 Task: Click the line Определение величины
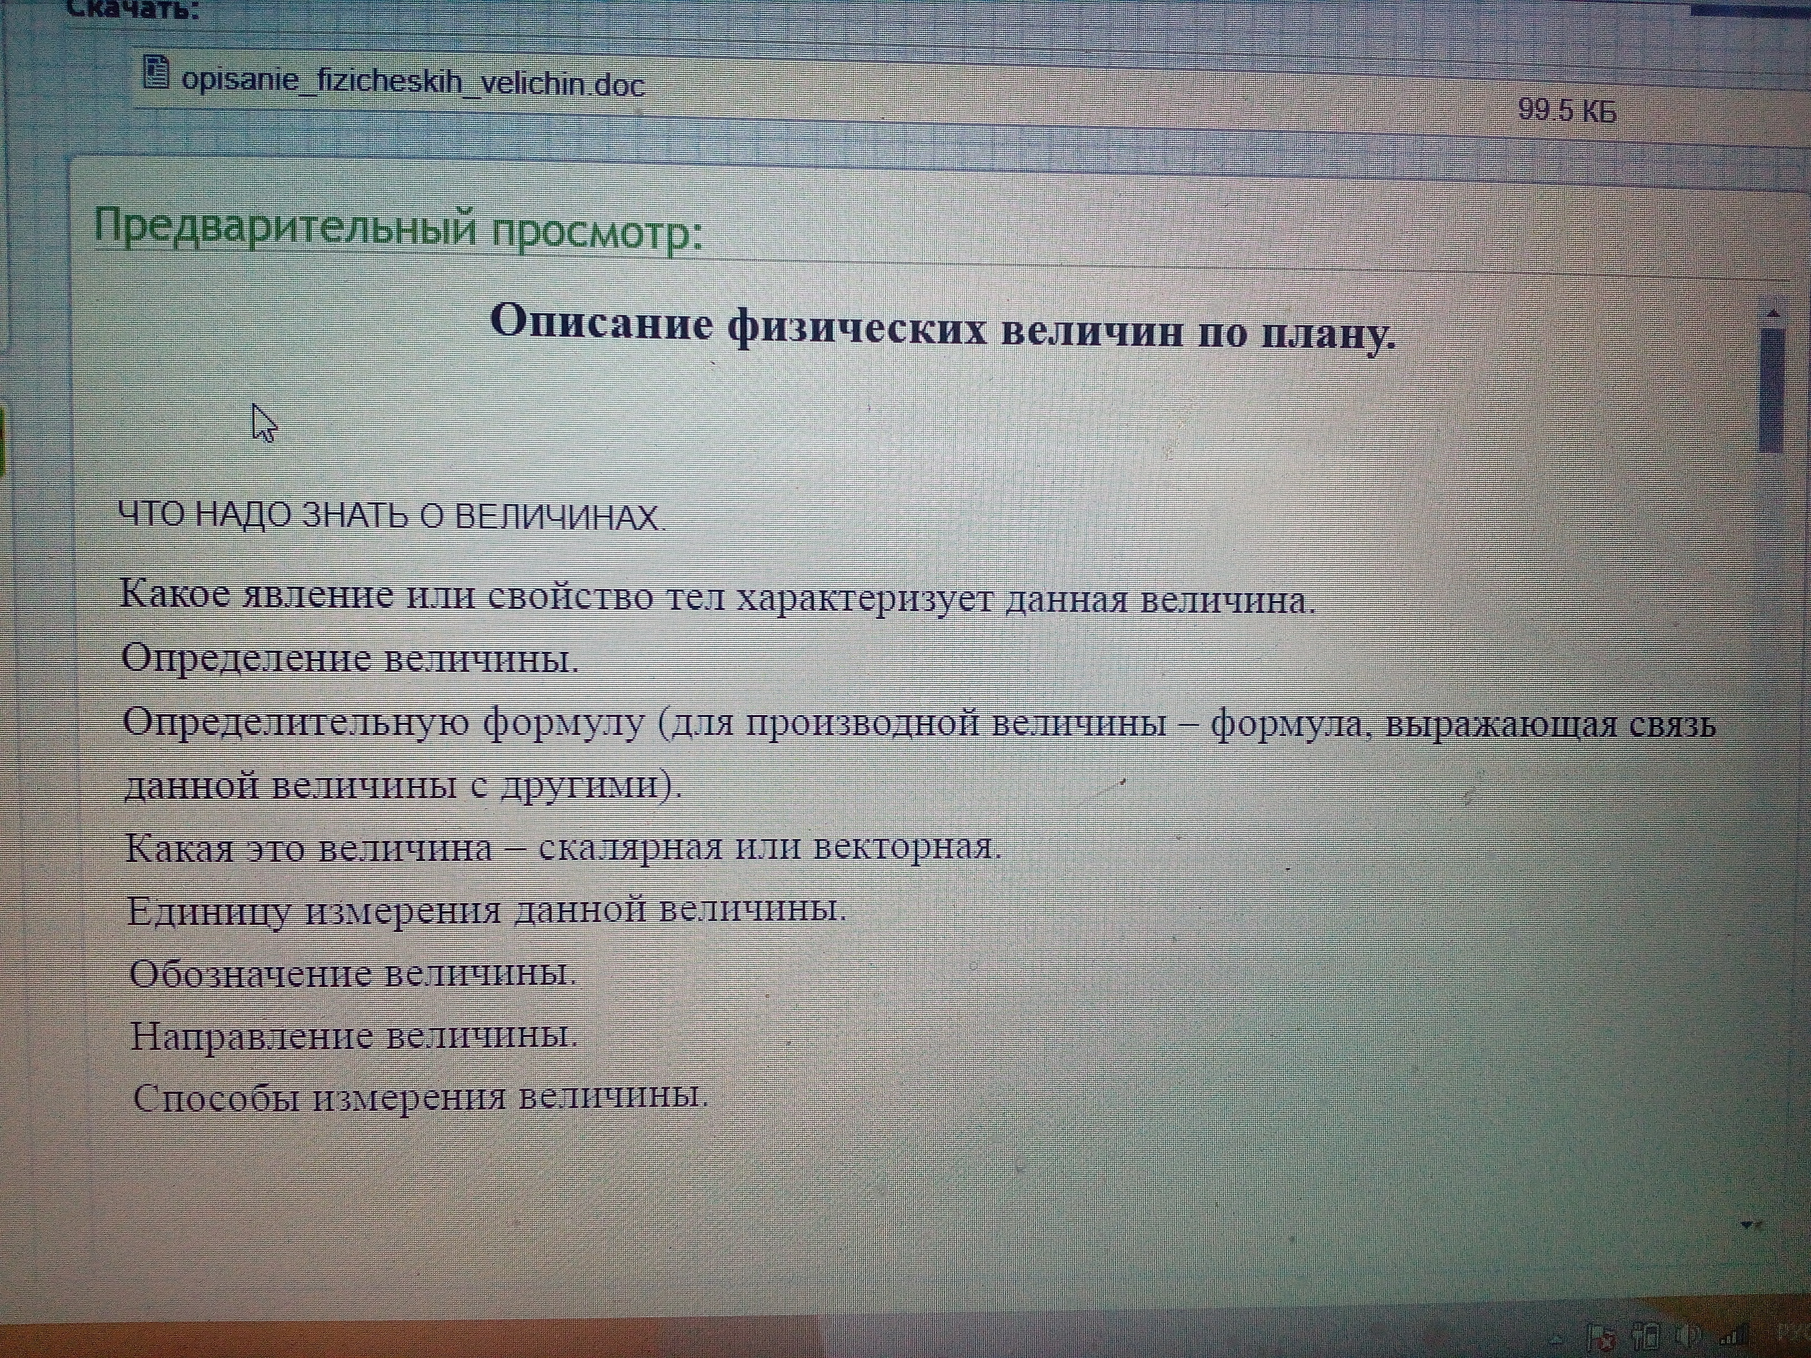coord(350,659)
